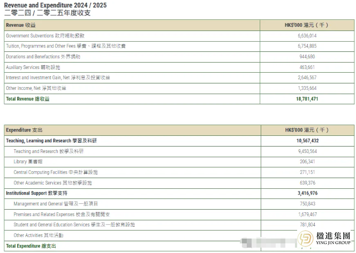
Task: Select the Institutional Support section heading
Action: tap(36, 193)
